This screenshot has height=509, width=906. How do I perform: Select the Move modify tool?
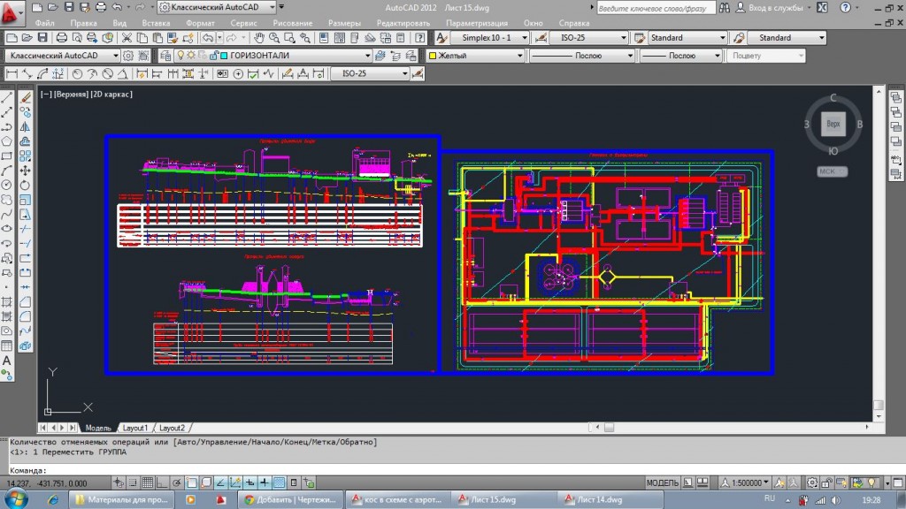[x=25, y=171]
